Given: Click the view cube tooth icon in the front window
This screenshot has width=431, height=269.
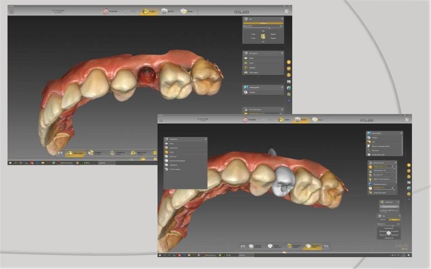Looking at the screenshot, I should pos(389,232).
